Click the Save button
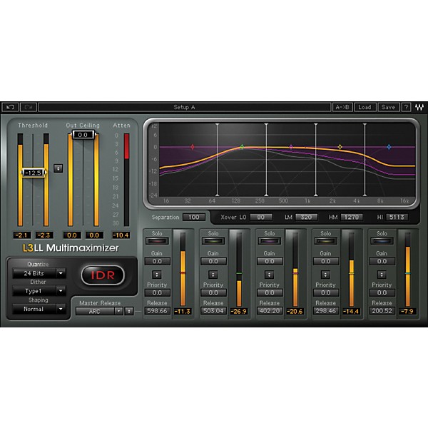428x428 pixels. 389,107
